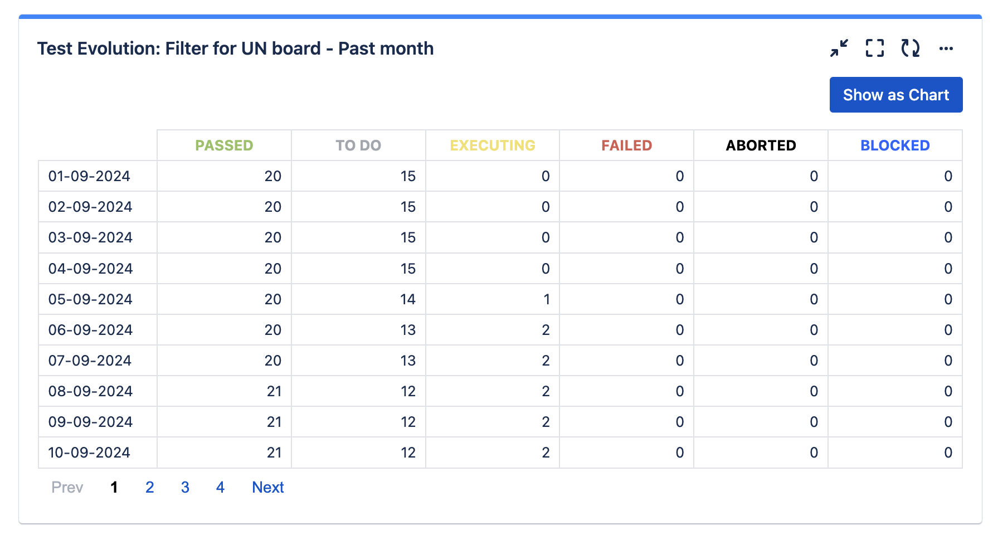
Task: Click the BLOCKED column header
Action: [895, 145]
